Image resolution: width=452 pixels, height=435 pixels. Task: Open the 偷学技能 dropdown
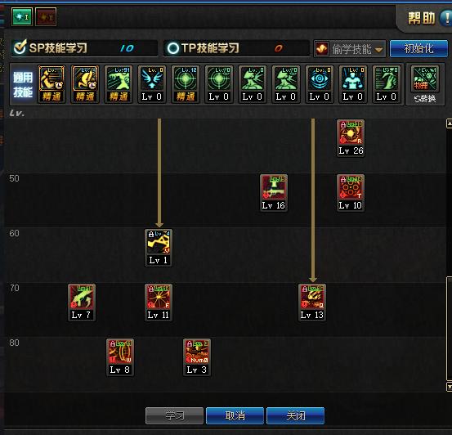[350, 49]
